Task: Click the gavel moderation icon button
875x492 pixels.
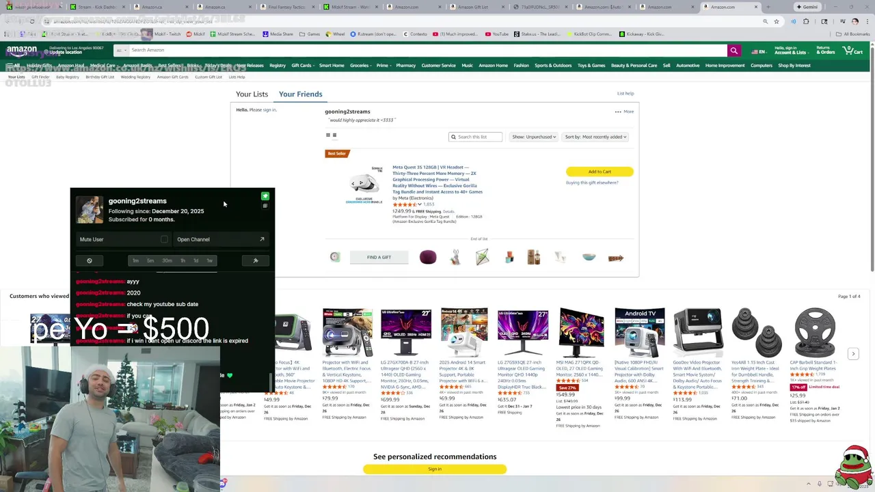Action: (256, 260)
